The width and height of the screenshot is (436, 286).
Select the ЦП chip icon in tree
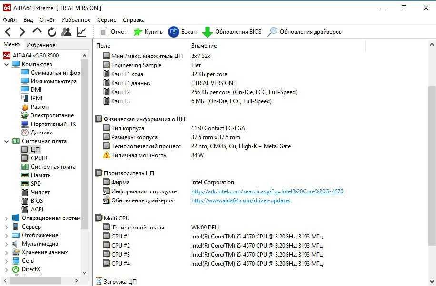25,149
